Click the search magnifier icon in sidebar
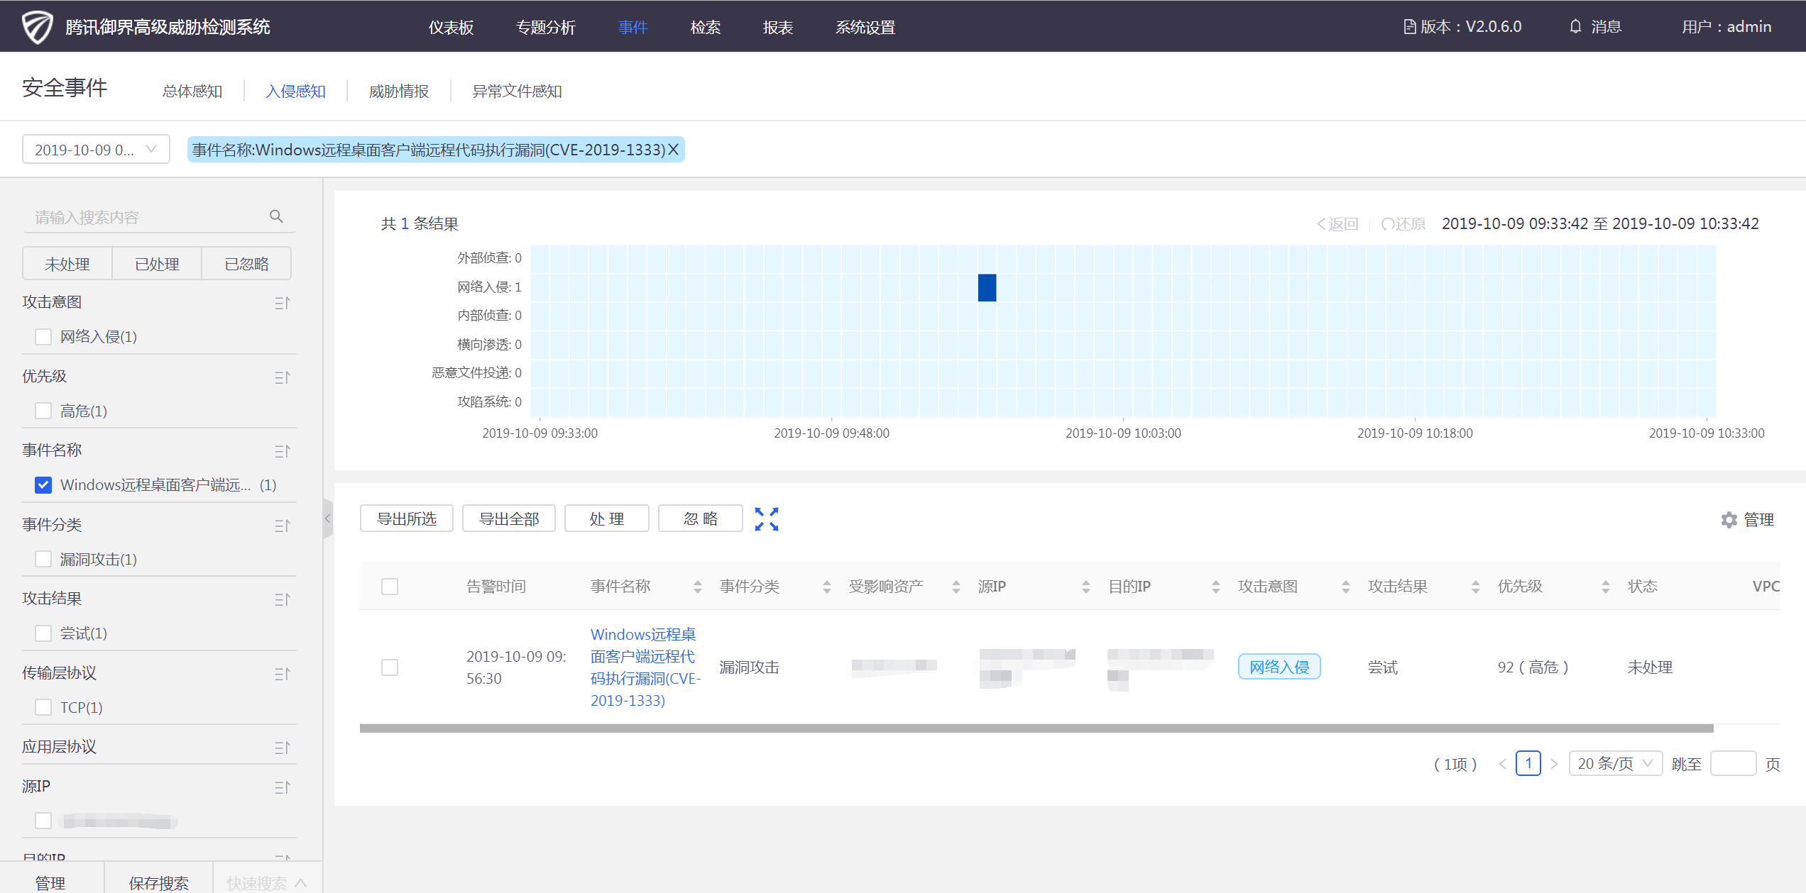This screenshot has width=1806, height=893. (x=276, y=216)
